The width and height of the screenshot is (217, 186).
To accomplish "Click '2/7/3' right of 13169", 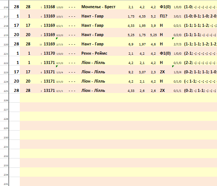I will pyautogui.click(x=60, y=44).
